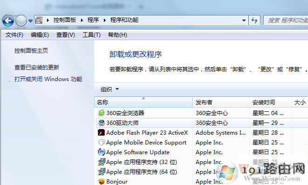Sort by 发布者 column header

tap(221, 102)
